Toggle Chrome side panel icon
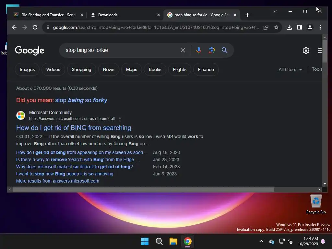The width and height of the screenshot is (332, 249). (x=299, y=27)
